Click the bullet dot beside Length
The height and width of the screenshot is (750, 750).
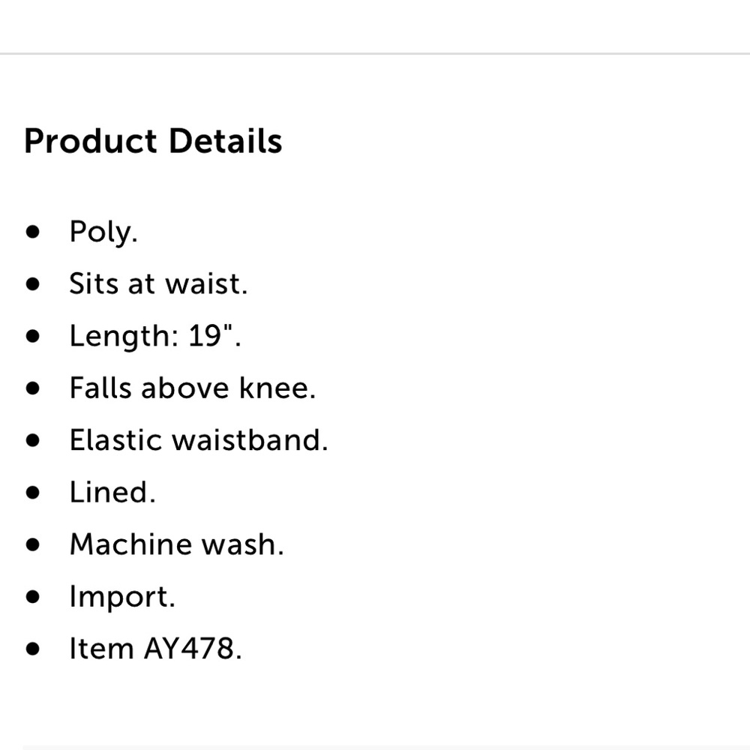point(32,336)
